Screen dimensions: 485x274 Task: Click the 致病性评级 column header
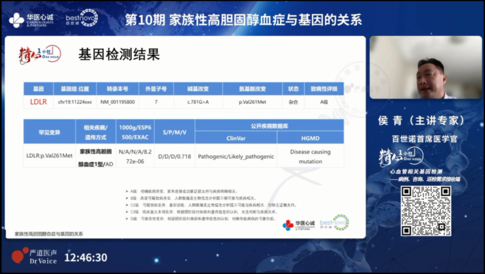click(324, 89)
